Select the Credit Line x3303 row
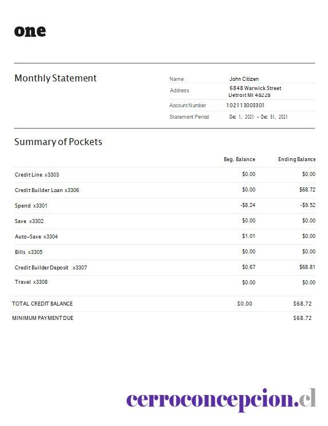The width and height of the screenshot is (328, 426). pyautogui.click(x=165, y=174)
